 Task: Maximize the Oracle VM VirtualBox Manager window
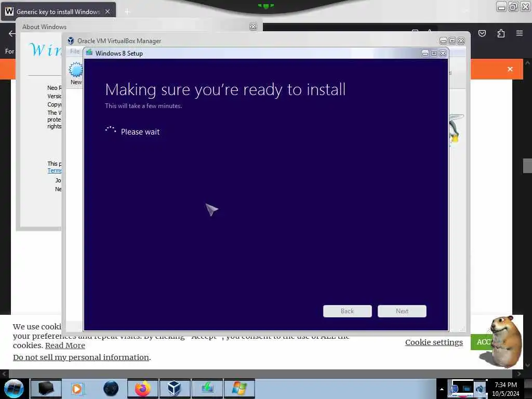[x=453, y=41]
